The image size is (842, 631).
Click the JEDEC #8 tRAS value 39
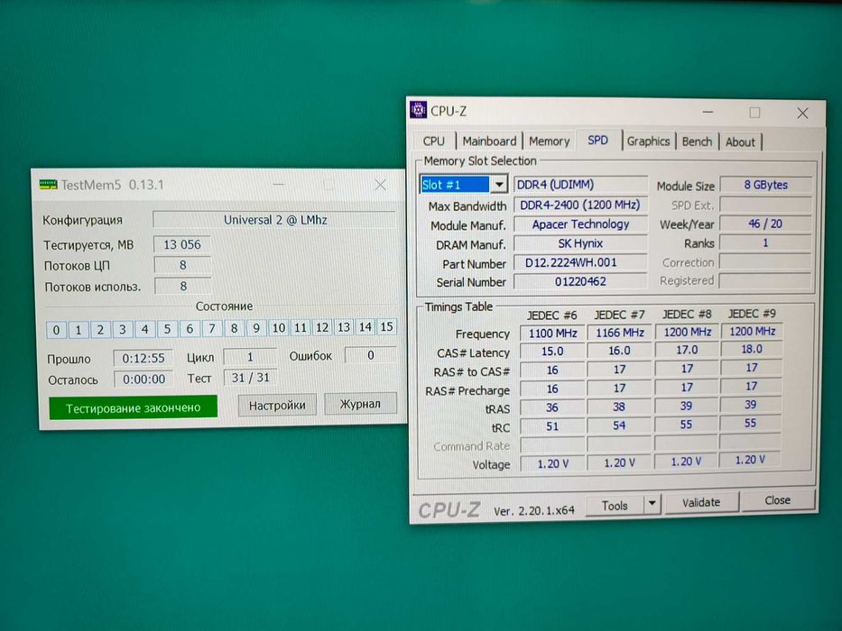(686, 406)
